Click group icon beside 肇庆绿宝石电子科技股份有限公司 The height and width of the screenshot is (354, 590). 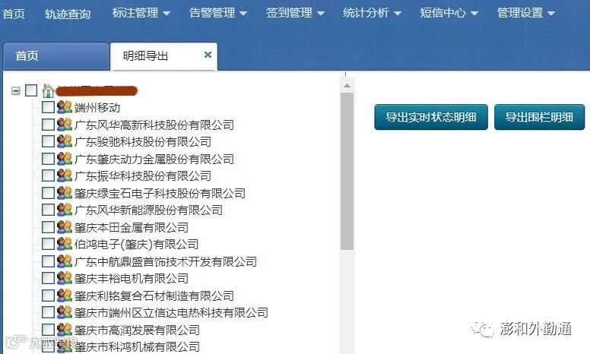click(65, 193)
